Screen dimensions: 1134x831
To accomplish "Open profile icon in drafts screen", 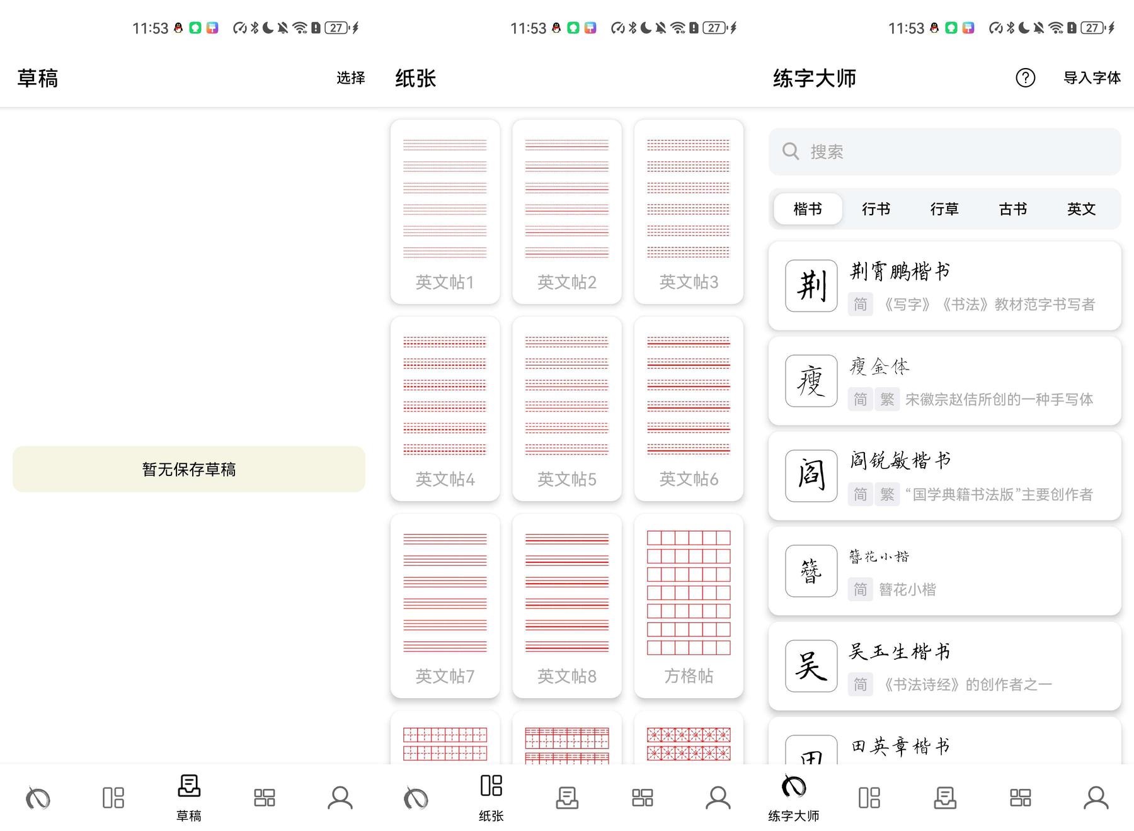I will coord(340,798).
